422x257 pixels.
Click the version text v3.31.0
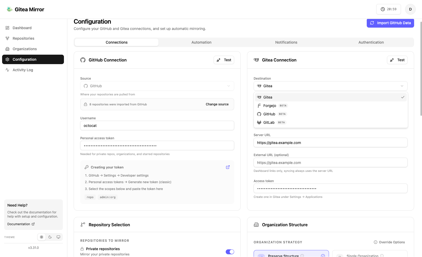[33, 248]
